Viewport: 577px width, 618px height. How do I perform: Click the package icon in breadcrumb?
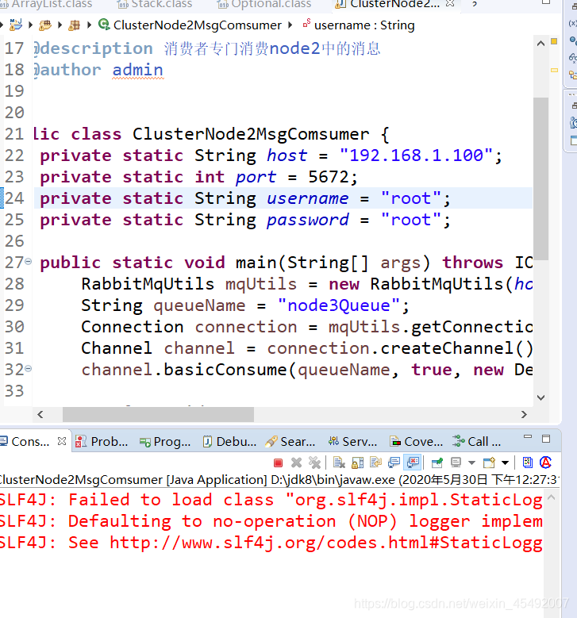tap(74, 25)
